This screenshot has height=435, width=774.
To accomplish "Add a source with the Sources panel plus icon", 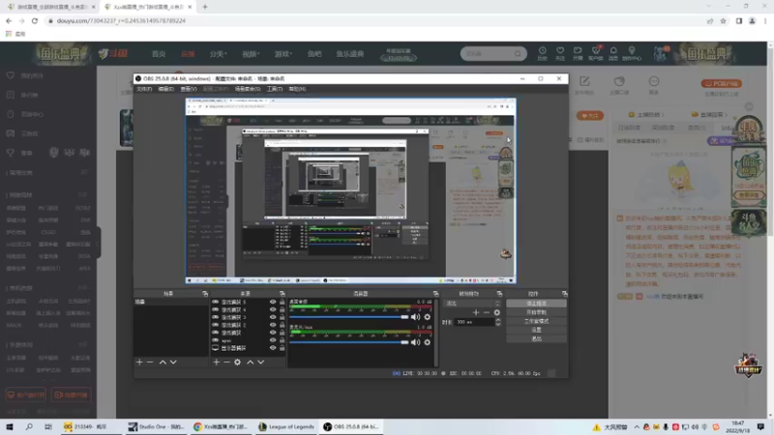I will coord(216,362).
